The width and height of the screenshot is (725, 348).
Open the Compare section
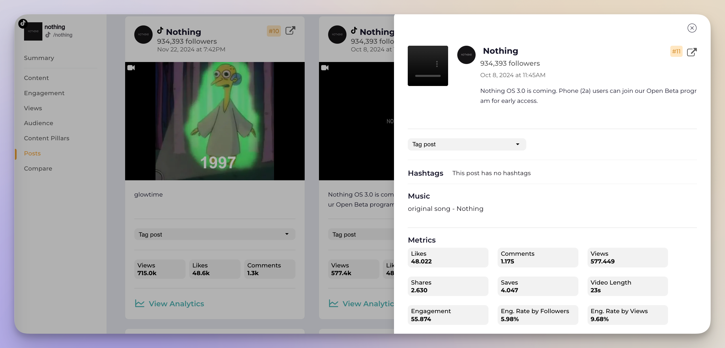tap(38, 169)
